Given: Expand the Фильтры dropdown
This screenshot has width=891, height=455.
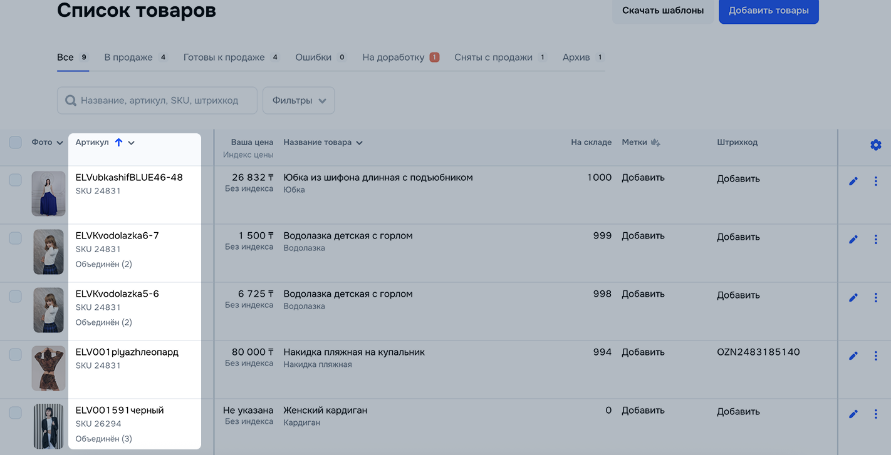Looking at the screenshot, I should [298, 100].
